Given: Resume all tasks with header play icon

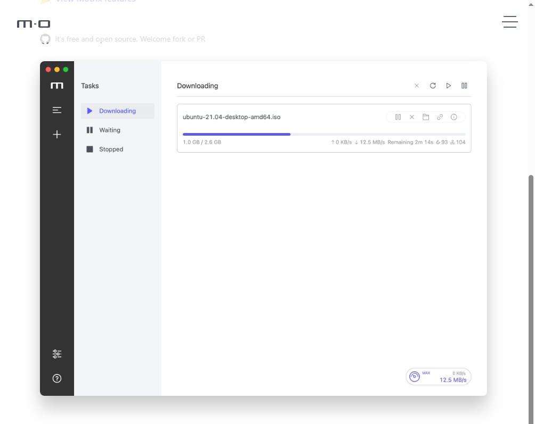Looking at the screenshot, I should coord(448,86).
